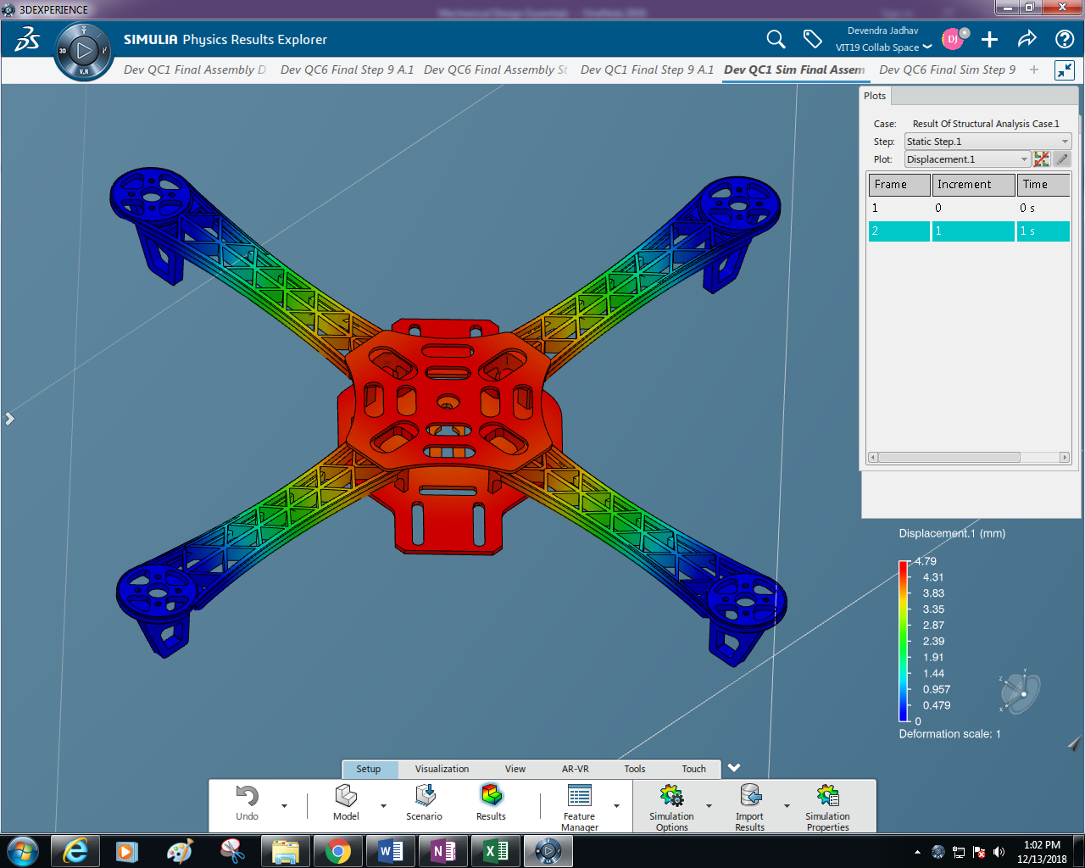Collapse the action bar chevron
Image resolution: width=1085 pixels, height=868 pixels.
click(734, 768)
